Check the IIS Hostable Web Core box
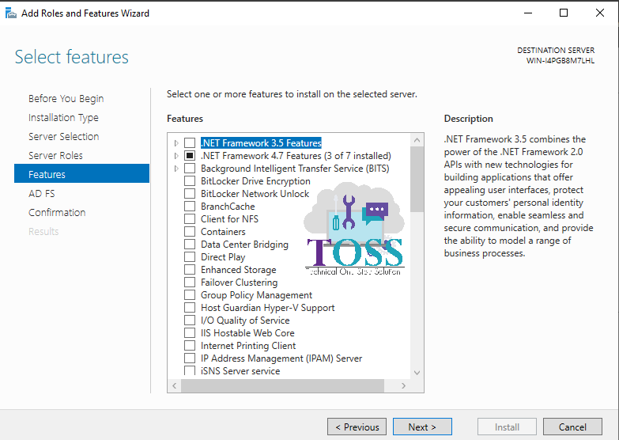Viewport: 619px width, 440px height. tap(190, 333)
